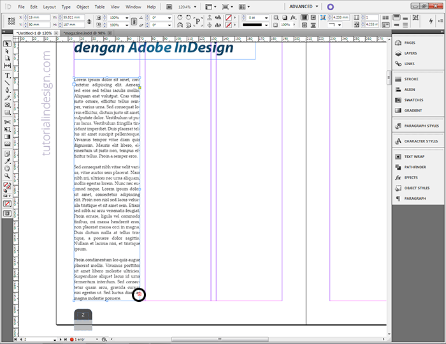Open the page number dropdown in status bar
Viewport: 446px width, 344px height.
pyautogui.click(x=55, y=340)
